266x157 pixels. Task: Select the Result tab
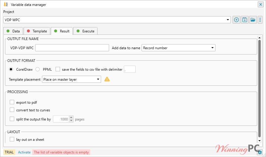click(62, 31)
